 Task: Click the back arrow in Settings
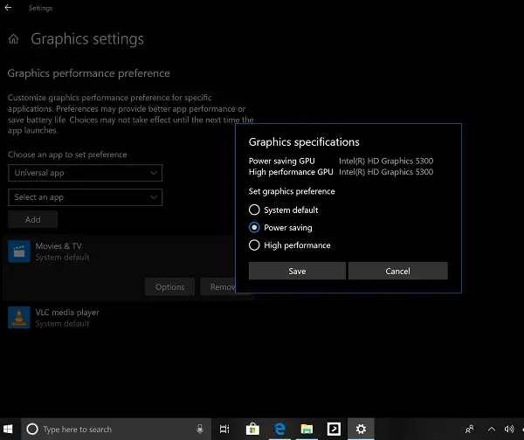[9, 8]
